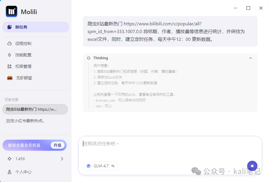The width and height of the screenshot is (269, 182).
Task: Click thinking line 让我先查看一下可用的skills
Action: (134, 95)
